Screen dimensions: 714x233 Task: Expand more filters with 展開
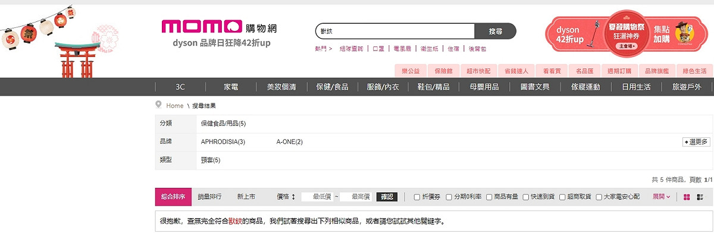(x=661, y=197)
